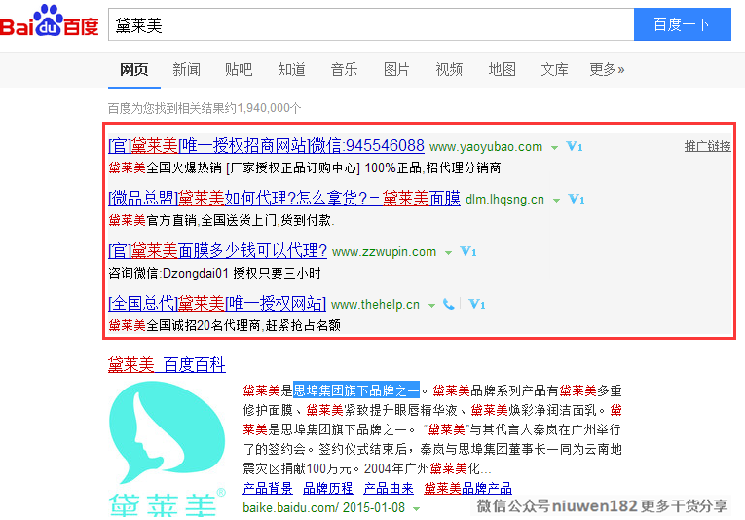Viewport: 745px width, 520px height.
Task: Click V1 badge beside www.zzwupin.com
Action: pyautogui.click(x=468, y=251)
